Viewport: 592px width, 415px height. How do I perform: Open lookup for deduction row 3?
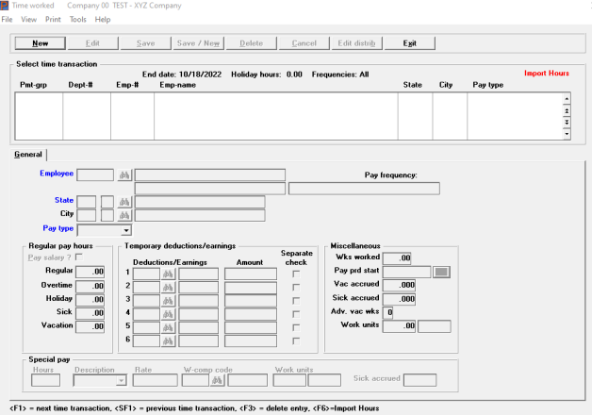tap(169, 300)
